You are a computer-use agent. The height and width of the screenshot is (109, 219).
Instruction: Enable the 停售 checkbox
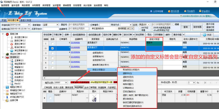(x=140, y=30)
